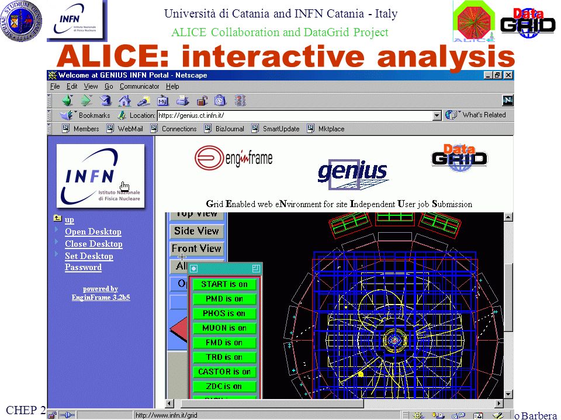Viewport: 561px width, 420px height.
Task: Collapse the location toolbar grip handle
Action: coord(49,115)
